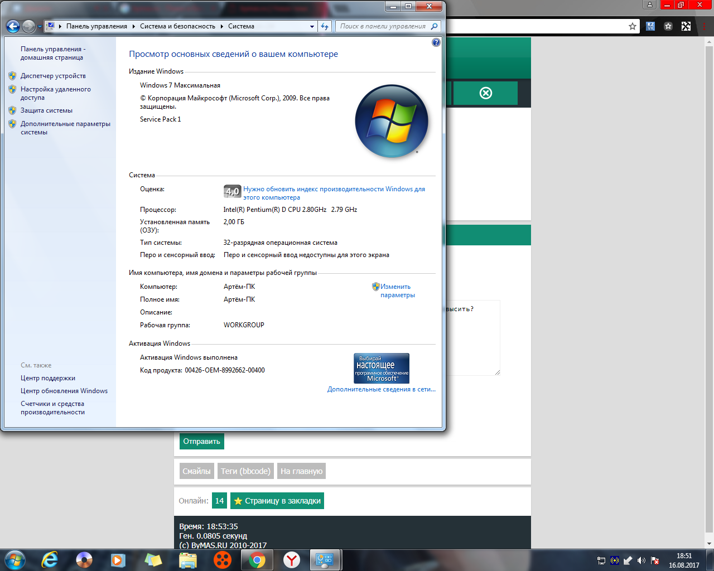
Task: Open Action Center flag icon in tray
Action: pyautogui.click(x=655, y=560)
